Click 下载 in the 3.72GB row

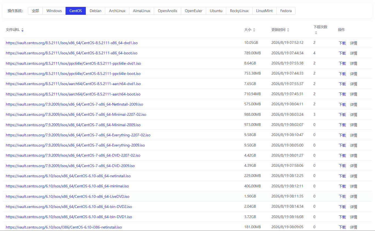tap(342, 217)
